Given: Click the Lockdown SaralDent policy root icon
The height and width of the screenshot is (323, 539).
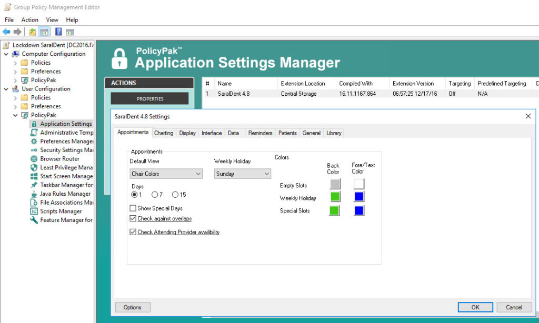Looking at the screenshot, I should (x=6, y=45).
